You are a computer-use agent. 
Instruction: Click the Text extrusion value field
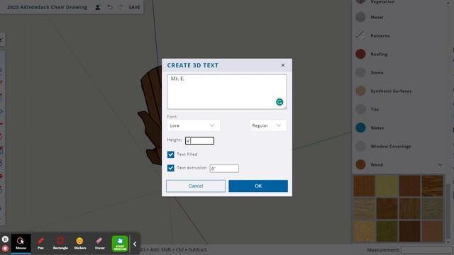224,169
